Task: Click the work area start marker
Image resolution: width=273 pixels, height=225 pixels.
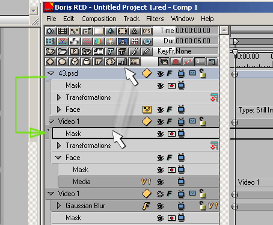Action: click(x=236, y=42)
